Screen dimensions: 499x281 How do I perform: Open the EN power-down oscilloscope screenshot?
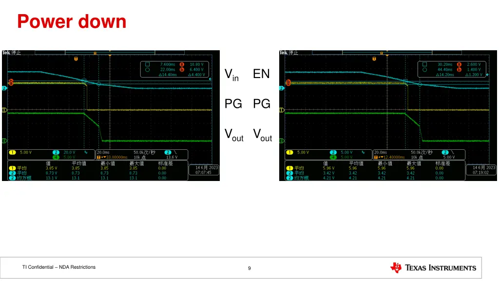click(388, 116)
